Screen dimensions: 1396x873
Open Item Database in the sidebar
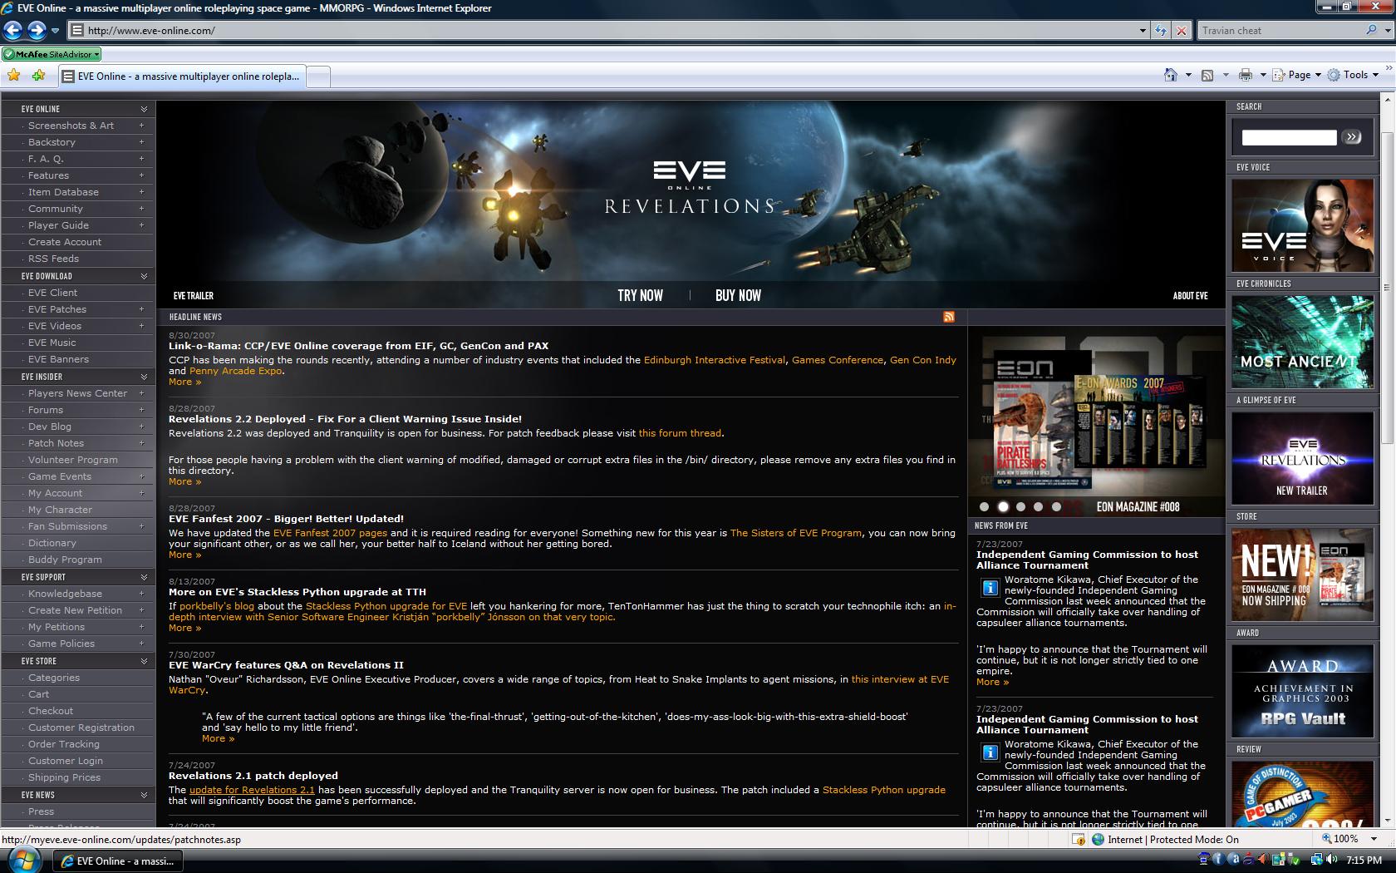pyautogui.click(x=63, y=192)
